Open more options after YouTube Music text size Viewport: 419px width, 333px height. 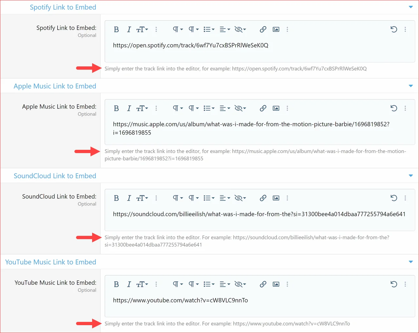(156, 284)
